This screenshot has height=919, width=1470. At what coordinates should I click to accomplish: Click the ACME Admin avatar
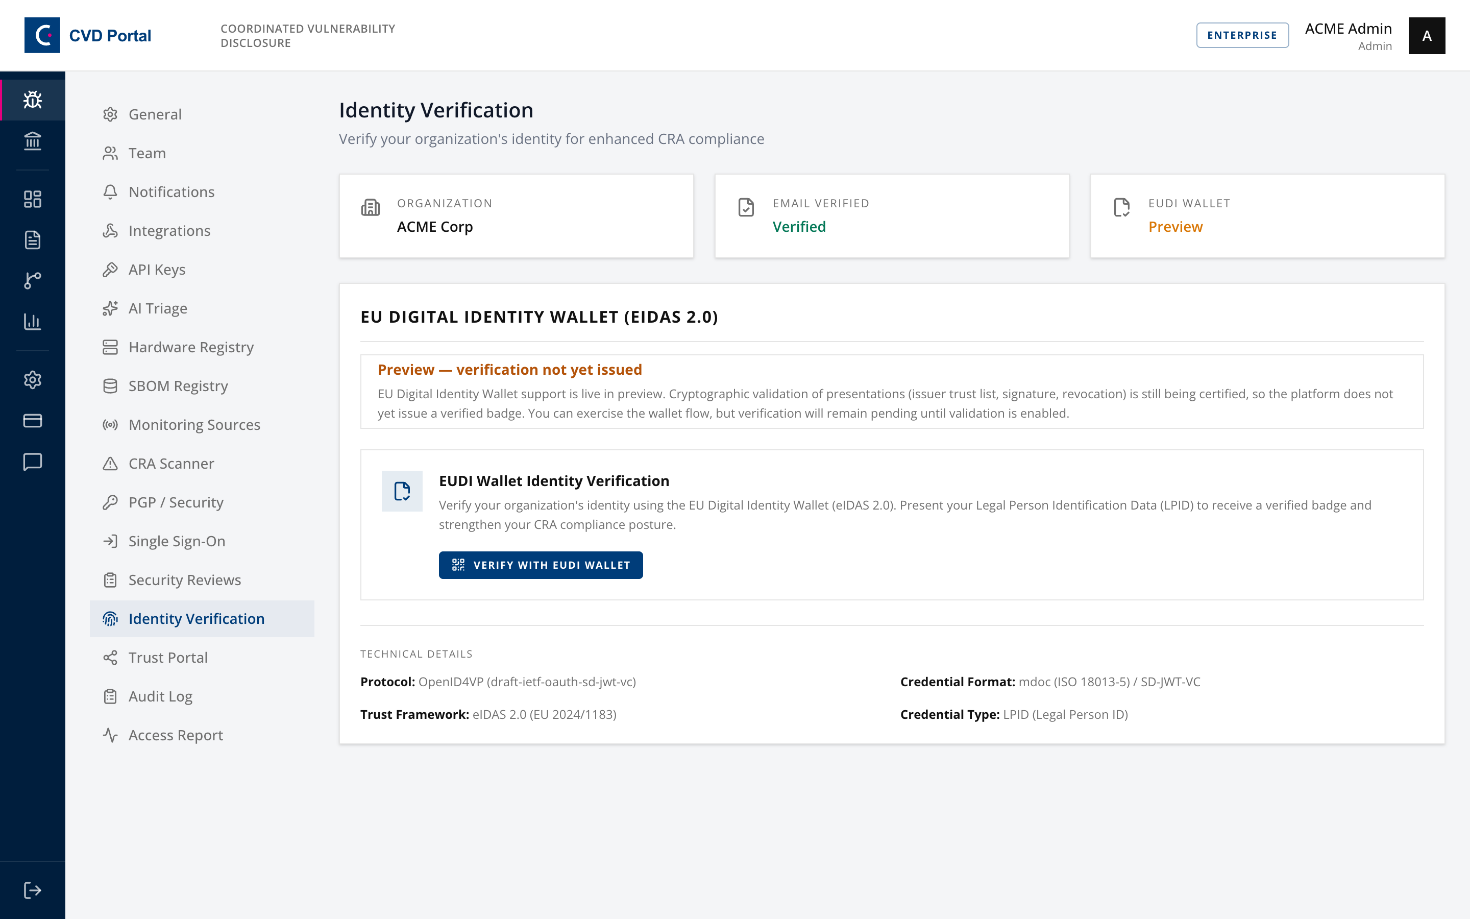coord(1426,36)
